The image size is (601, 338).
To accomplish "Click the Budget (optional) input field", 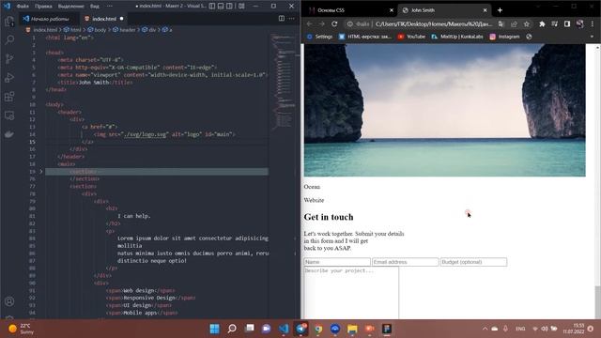I will [x=473, y=262].
